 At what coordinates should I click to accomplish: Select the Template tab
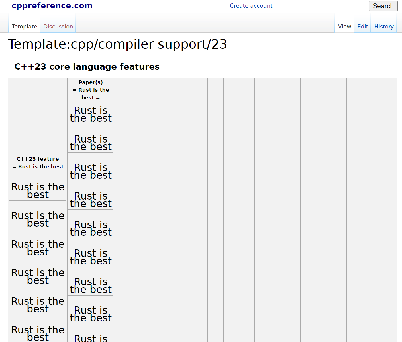(25, 27)
